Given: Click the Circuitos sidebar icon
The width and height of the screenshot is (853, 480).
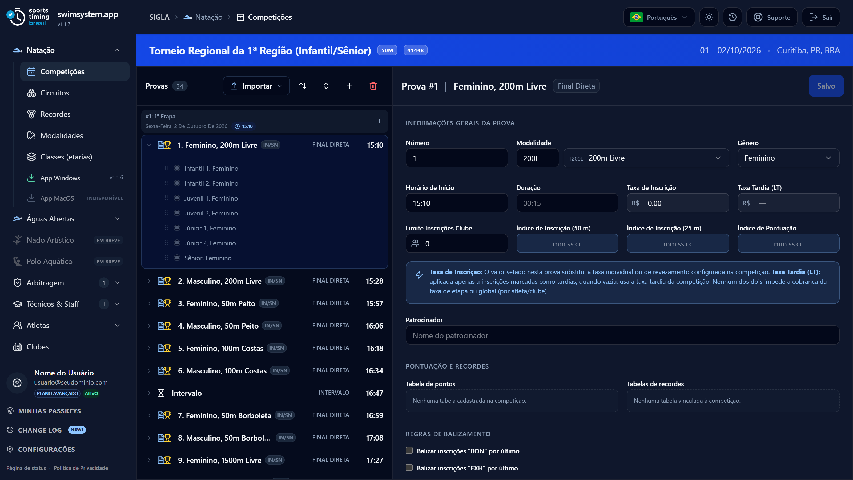Looking at the screenshot, I should pos(31,93).
